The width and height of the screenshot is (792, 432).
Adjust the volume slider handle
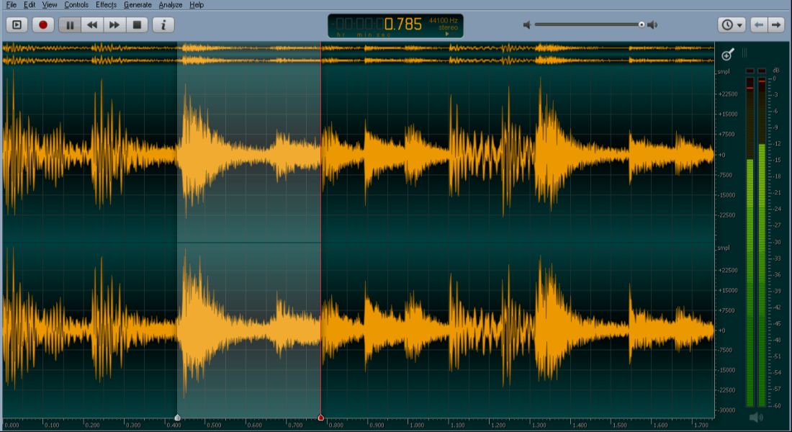click(x=642, y=23)
